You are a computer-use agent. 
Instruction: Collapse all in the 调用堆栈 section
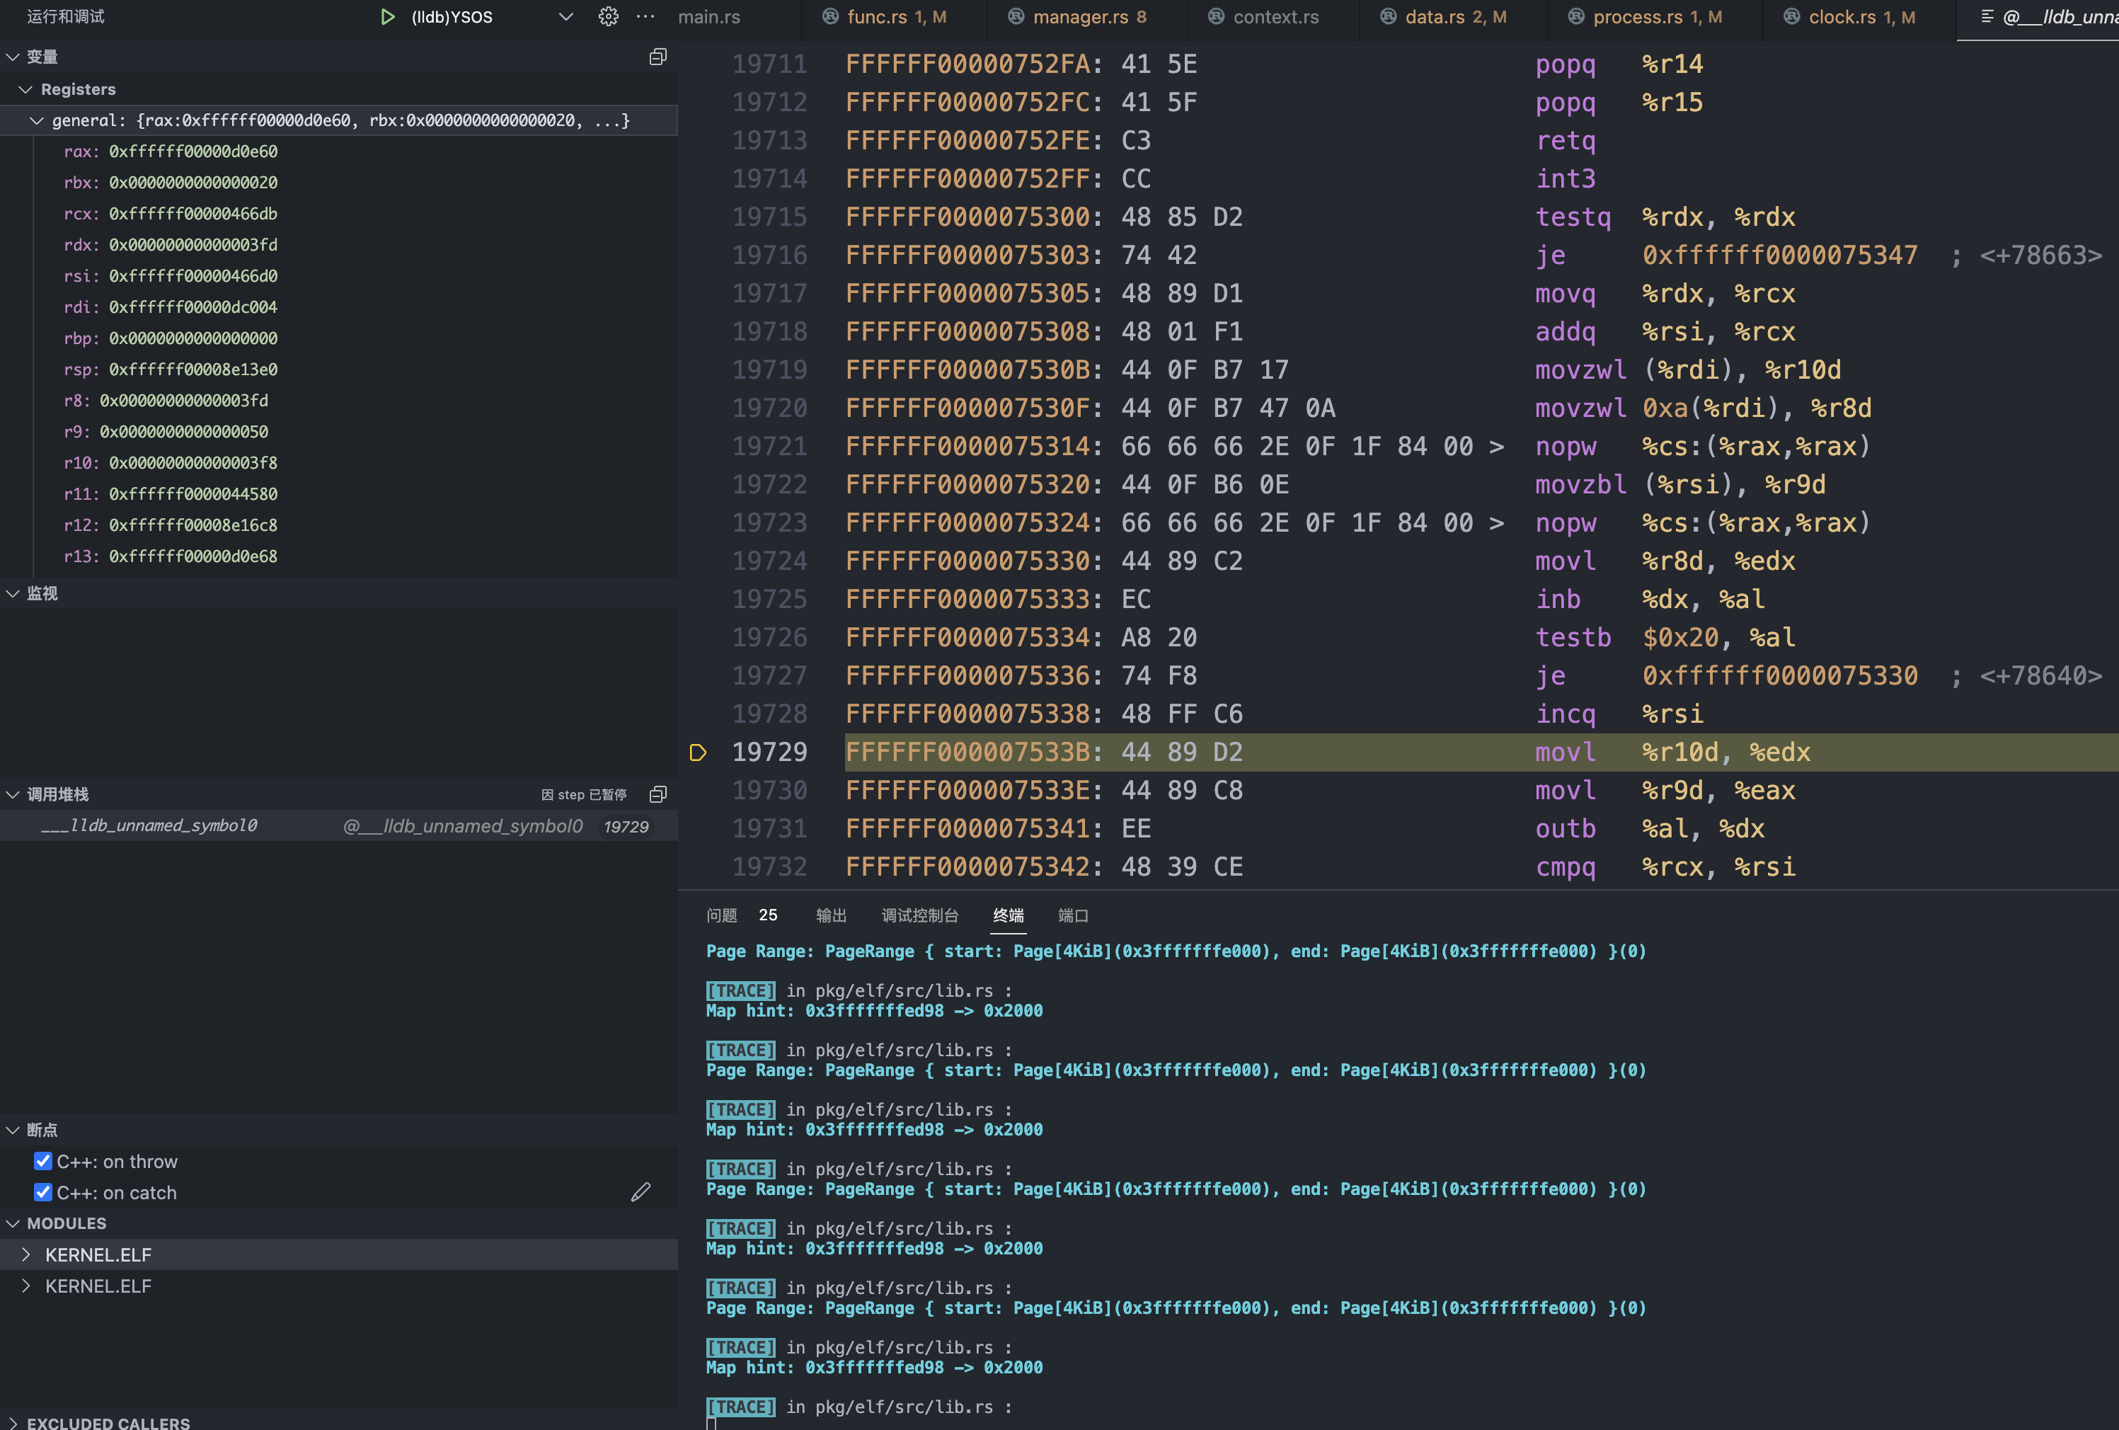pyautogui.click(x=657, y=794)
